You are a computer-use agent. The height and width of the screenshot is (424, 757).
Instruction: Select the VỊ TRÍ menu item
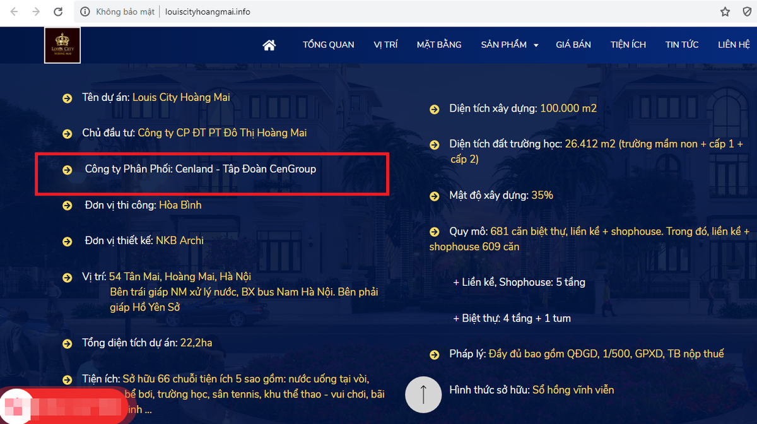pos(385,44)
